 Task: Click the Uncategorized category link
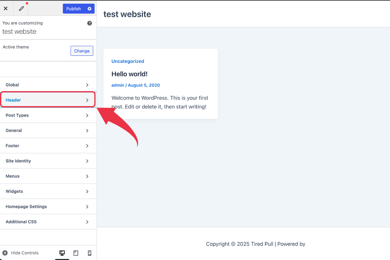[128, 61]
